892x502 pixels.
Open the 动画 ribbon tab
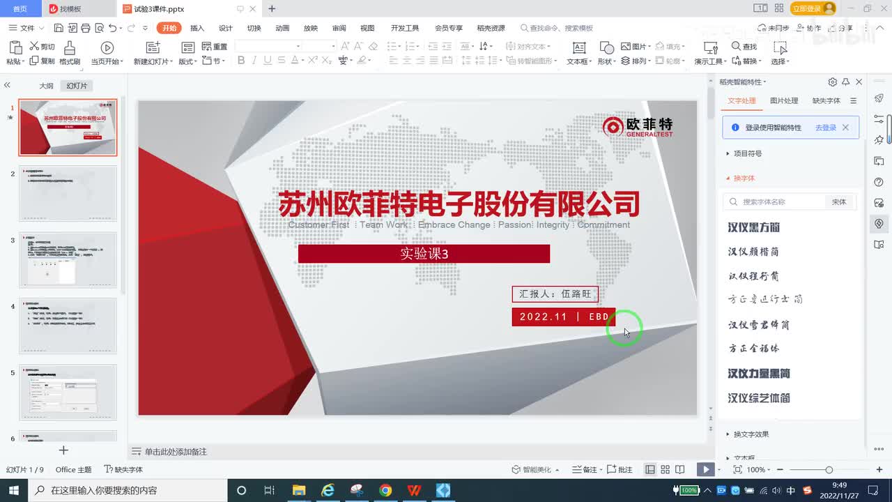click(x=282, y=28)
